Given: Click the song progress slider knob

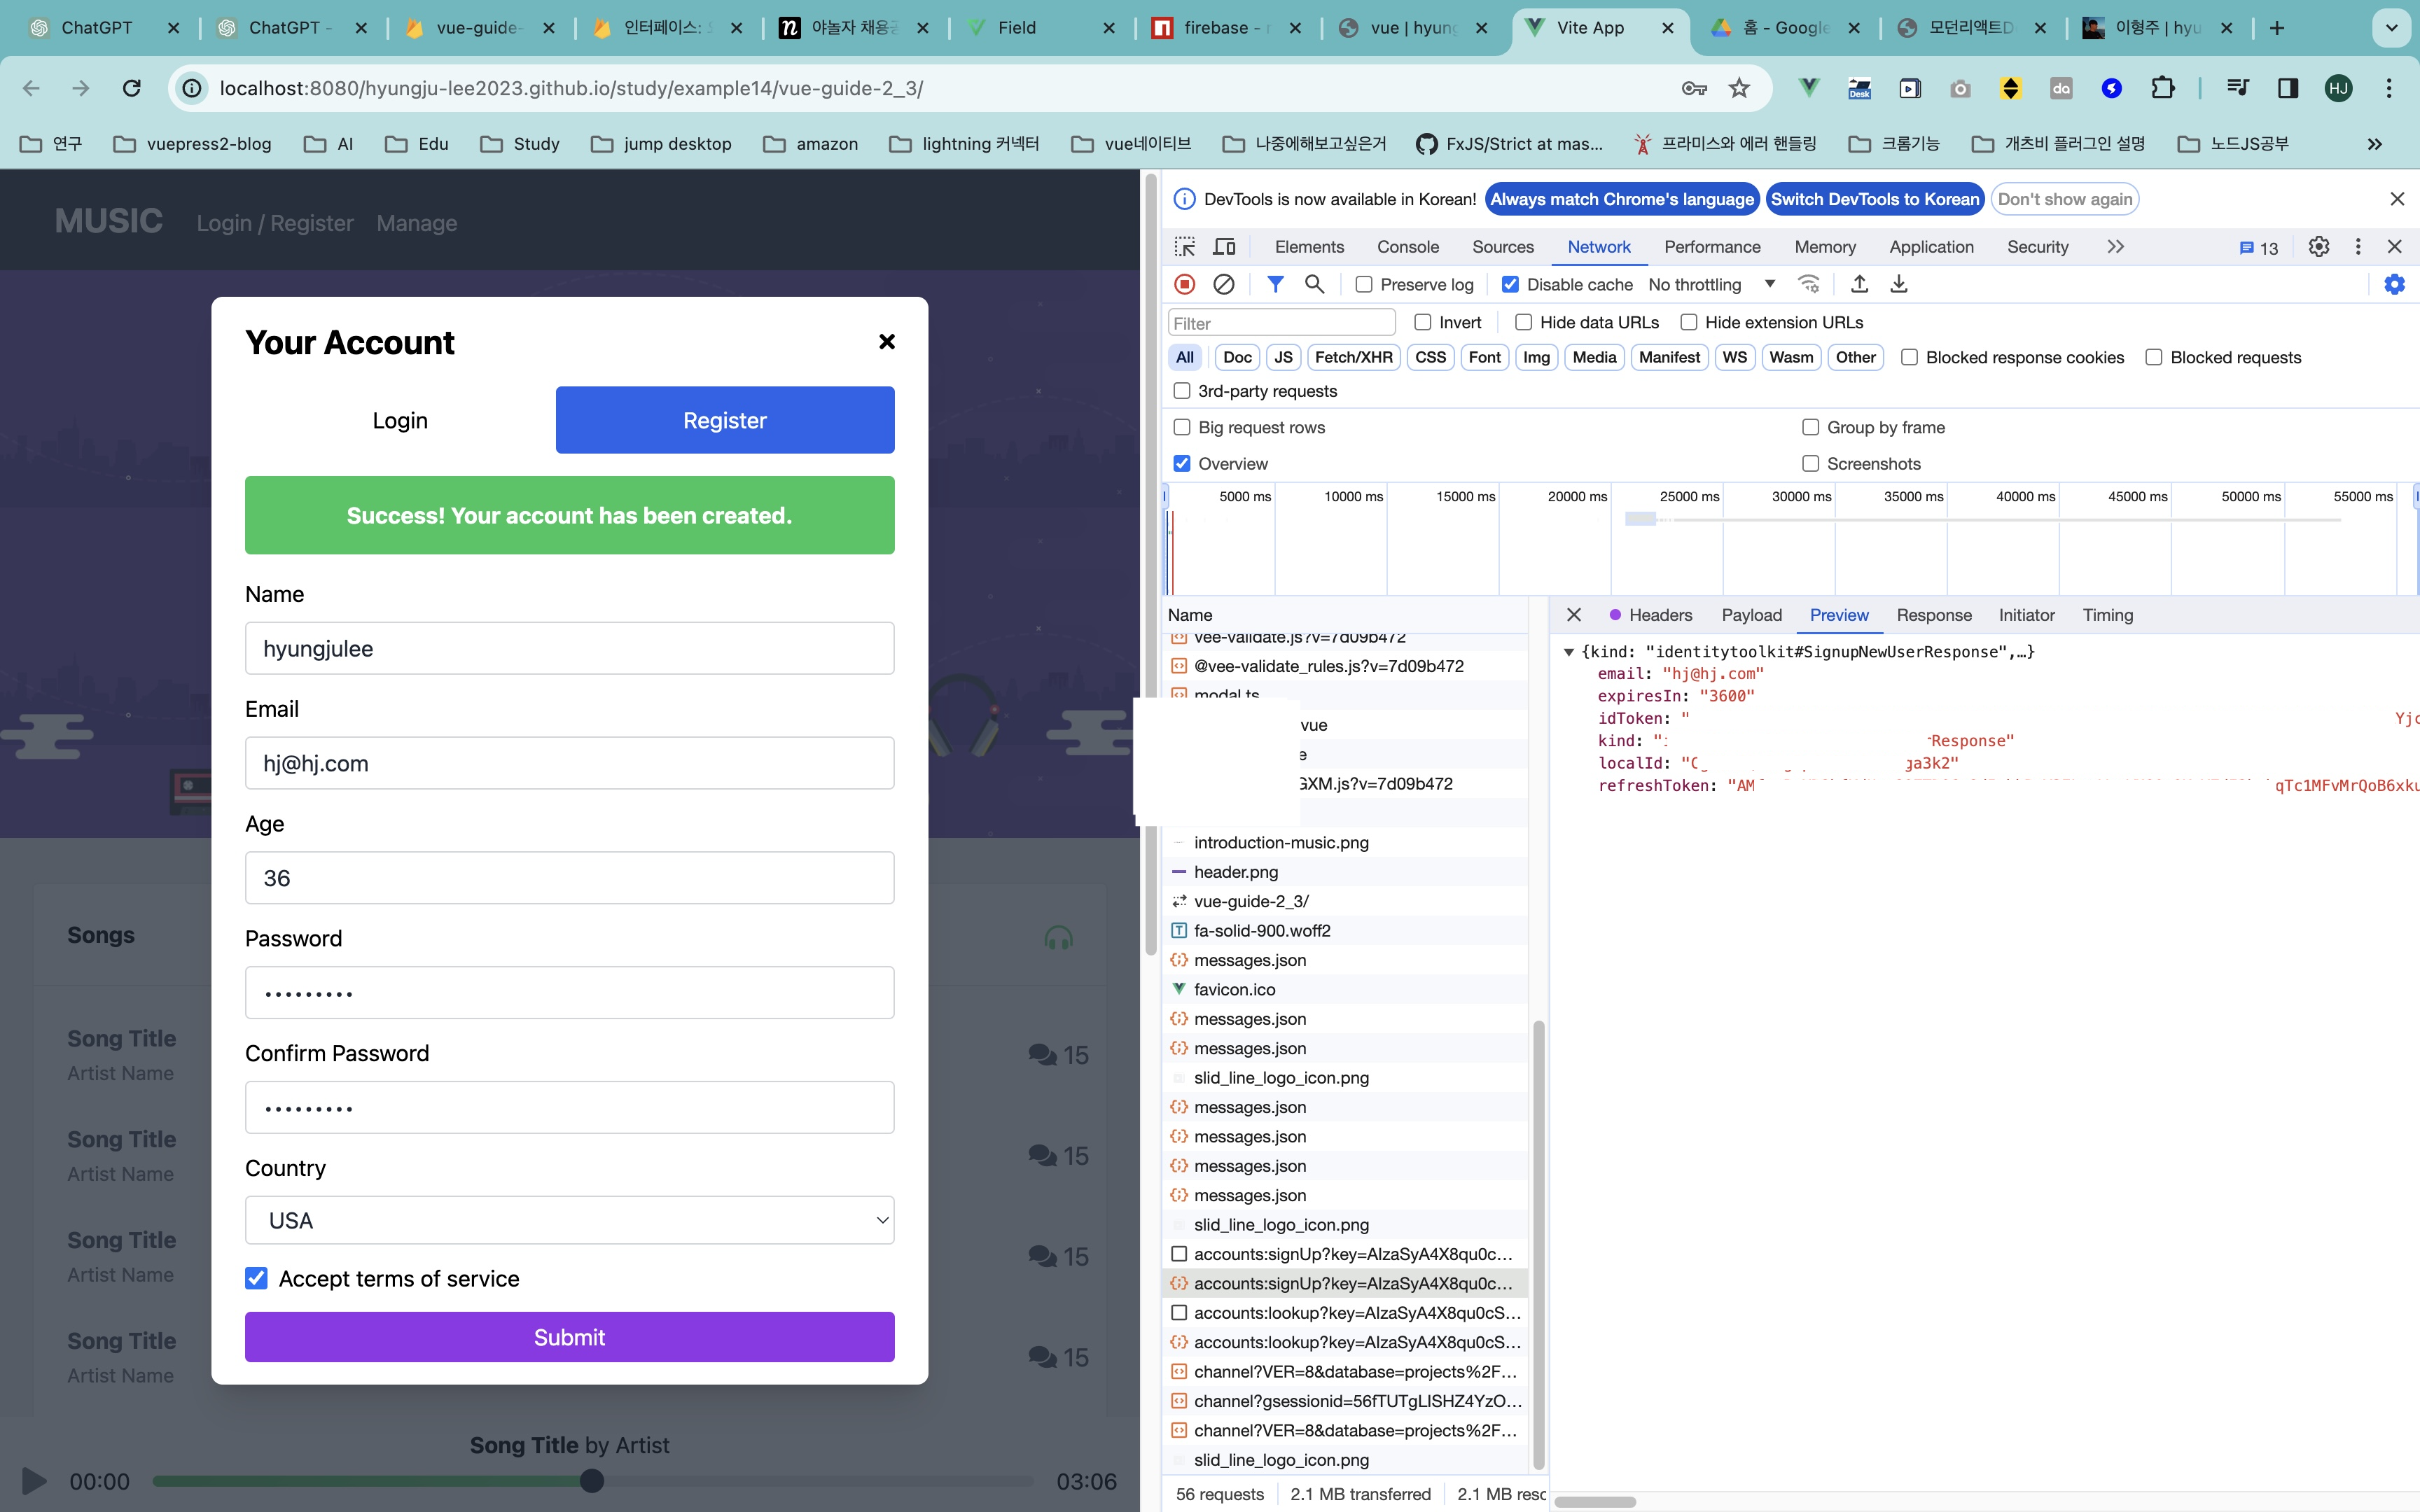Looking at the screenshot, I should point(592,1480).
